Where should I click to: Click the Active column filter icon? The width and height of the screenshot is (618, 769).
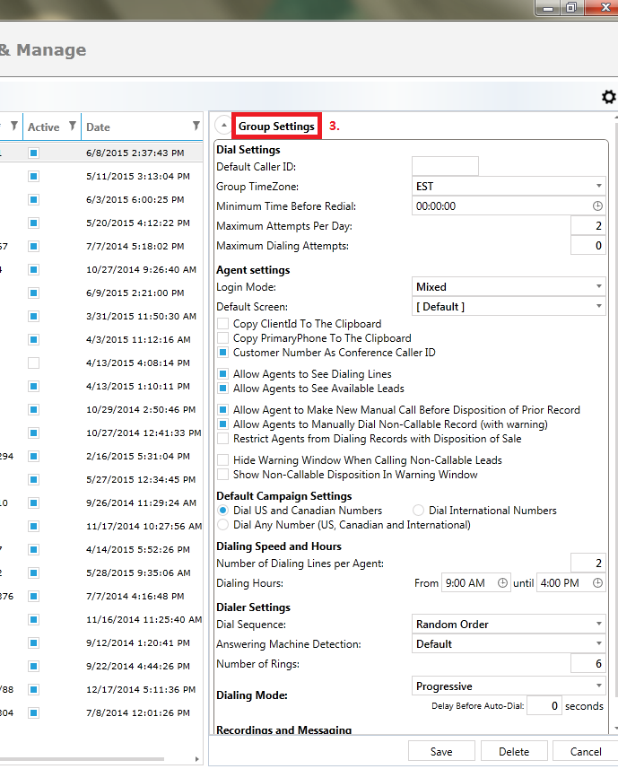[72, 127]
